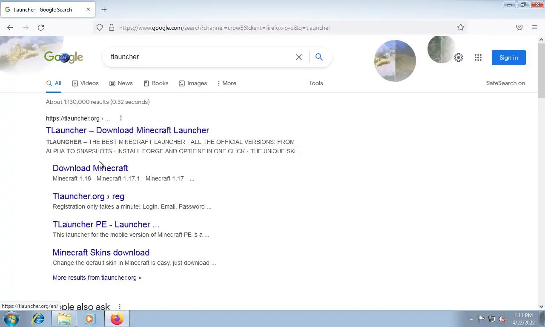545x327 pixels.
Task: Open Windows Media Player from taskbar
Action: 90,318
